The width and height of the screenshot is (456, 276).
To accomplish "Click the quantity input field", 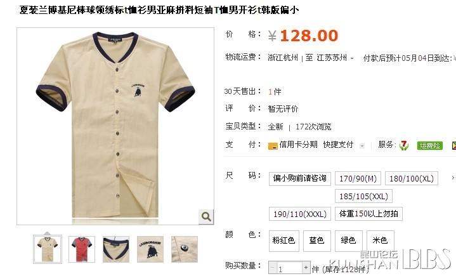I will point(289,268).
